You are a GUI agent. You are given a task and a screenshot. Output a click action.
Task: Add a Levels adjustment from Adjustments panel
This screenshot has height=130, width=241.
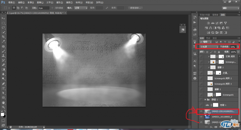[x=213, y=23]
